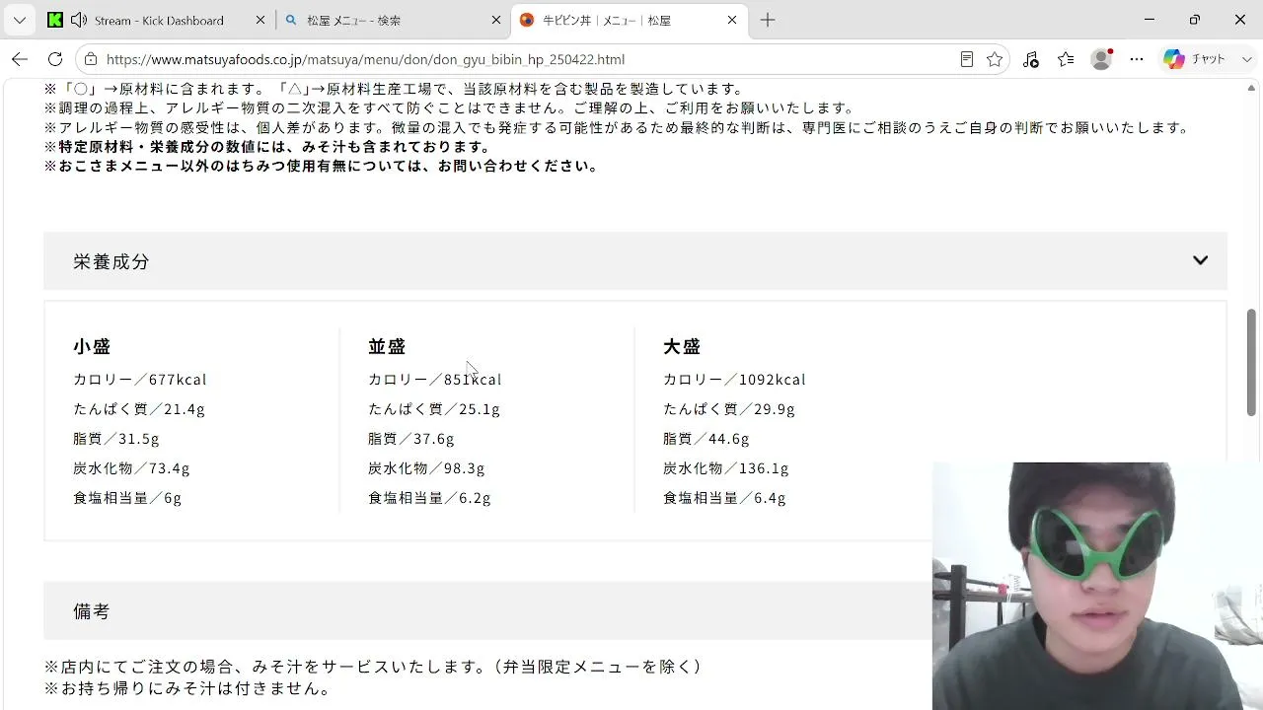This screenshot has width=1263, height=710.
Task: Reload the current page
Action: click(x=55, y=59)
